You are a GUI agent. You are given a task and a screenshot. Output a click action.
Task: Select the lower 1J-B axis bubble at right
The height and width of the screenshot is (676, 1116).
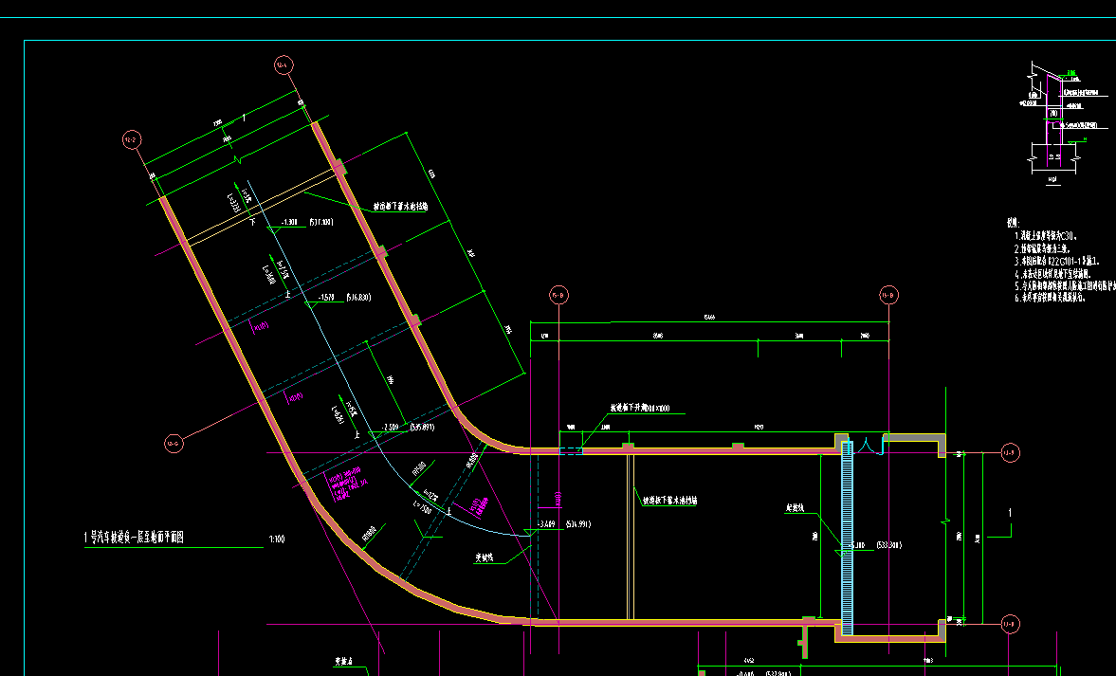pos(1010,625)
